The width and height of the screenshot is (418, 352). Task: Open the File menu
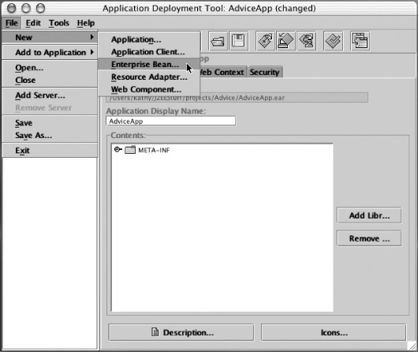12,23
